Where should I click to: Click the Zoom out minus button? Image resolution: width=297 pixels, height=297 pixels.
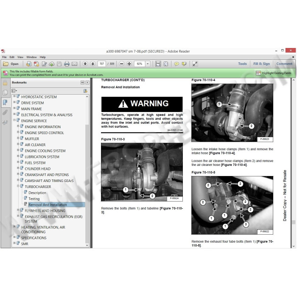point(122,64)
